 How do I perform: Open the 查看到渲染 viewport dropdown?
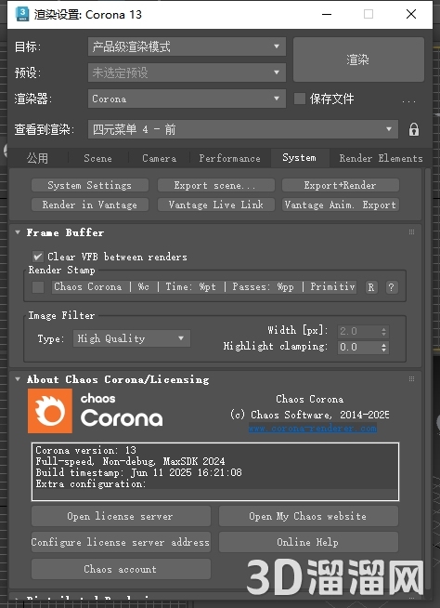click(243, 129)
